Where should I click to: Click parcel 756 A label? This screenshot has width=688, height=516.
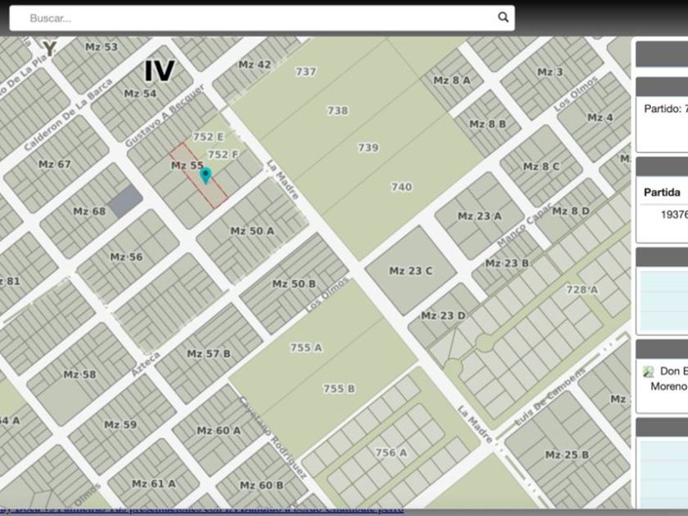[x=391, y=452]
